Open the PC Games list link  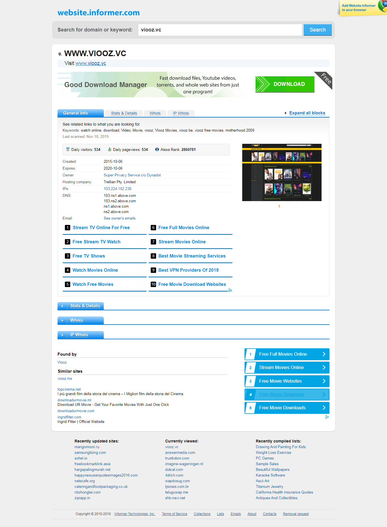(x=265, y=458)
